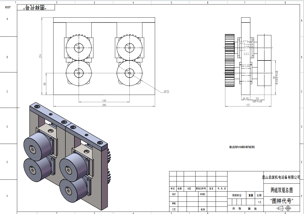Click the 140 center distance dimension
304x214 pixels.
pyautogui.click(x=104, y=101)
